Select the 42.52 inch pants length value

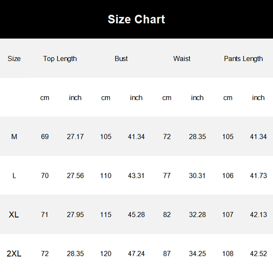[258, 254]
